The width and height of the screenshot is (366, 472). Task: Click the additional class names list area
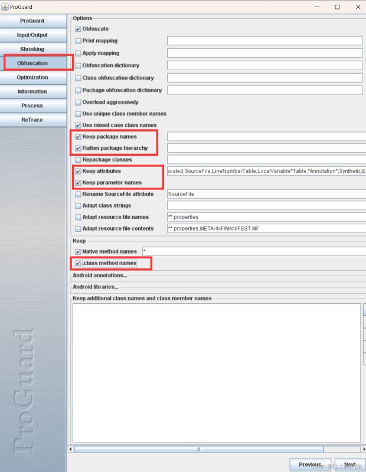click(216, 373)
